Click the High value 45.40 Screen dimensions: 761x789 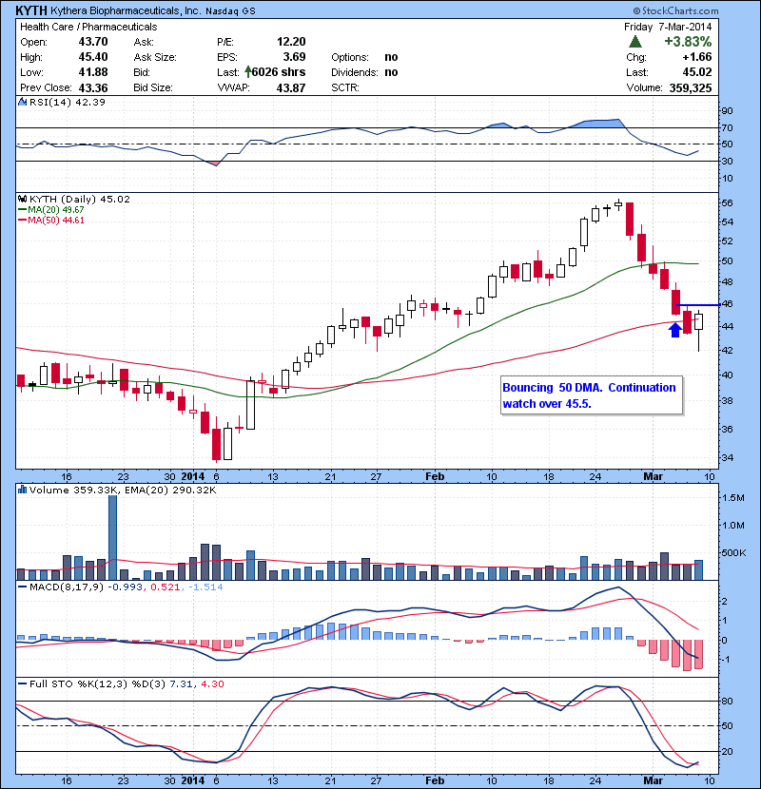tap(93, 57)
